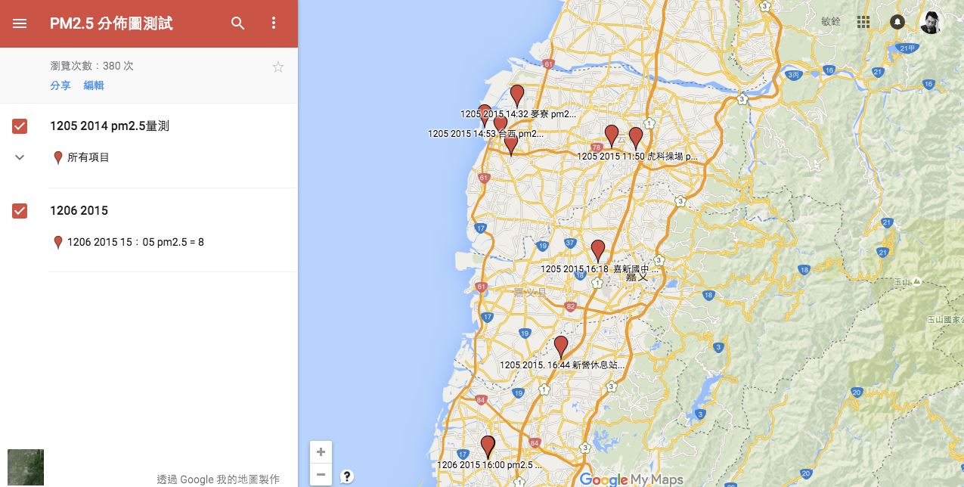Click the 虎科操場 map pin
964x487 pixels.
click(x=636, y=137)
